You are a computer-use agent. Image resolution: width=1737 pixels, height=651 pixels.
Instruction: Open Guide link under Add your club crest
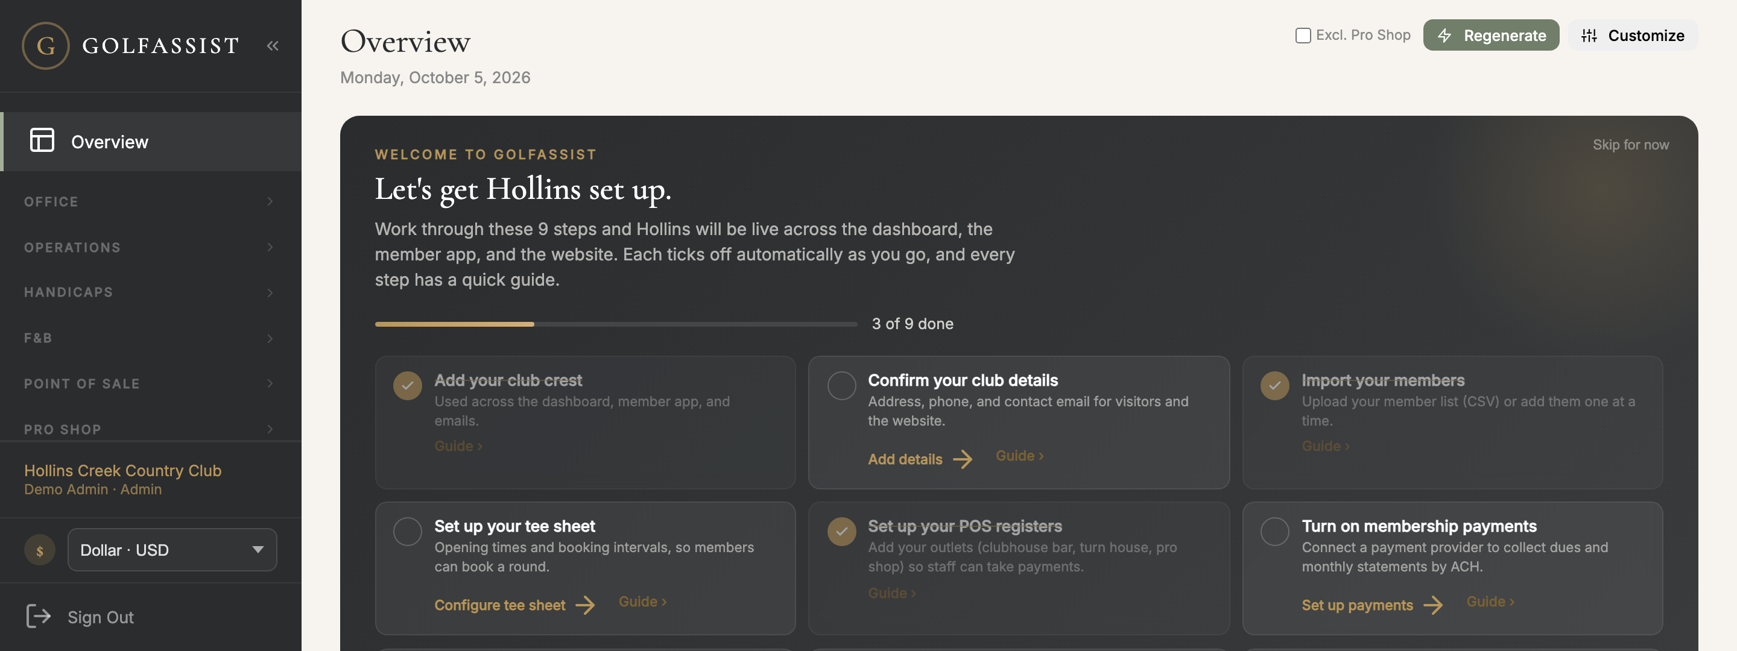click(458, 445)
